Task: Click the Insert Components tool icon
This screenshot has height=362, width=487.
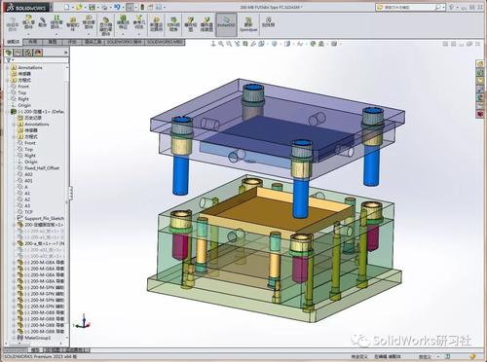Action: click(28, 21)
